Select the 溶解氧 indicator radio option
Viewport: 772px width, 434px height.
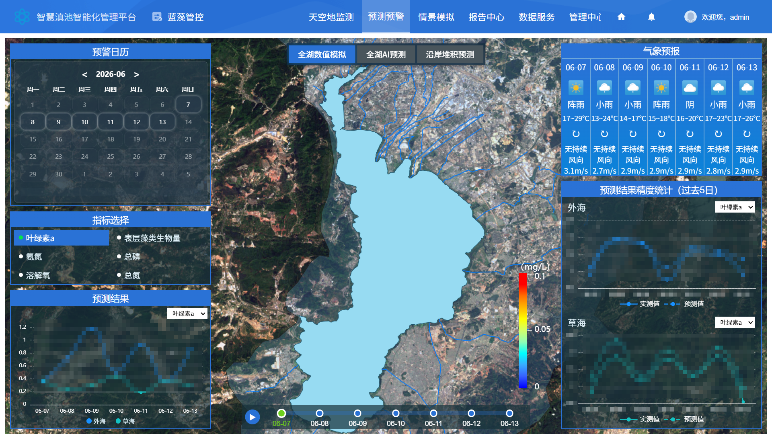point(35,275)
